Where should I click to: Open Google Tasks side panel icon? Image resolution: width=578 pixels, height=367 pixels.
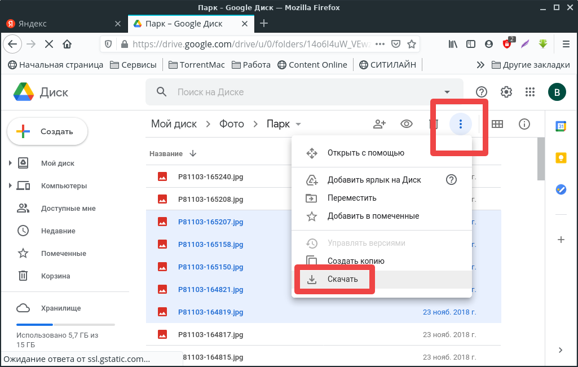coord(561,189)
